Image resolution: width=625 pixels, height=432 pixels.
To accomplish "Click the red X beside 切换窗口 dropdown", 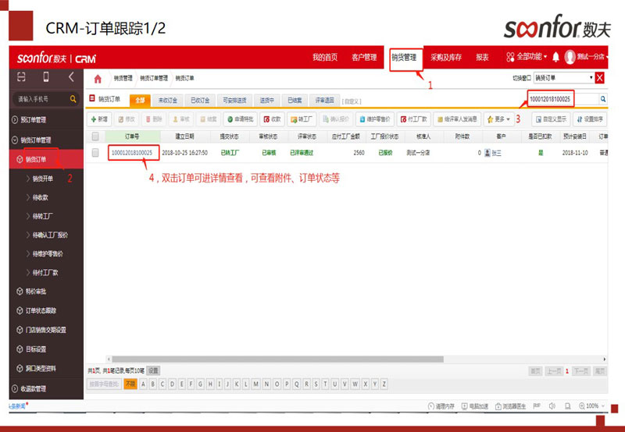I will 600,78.
